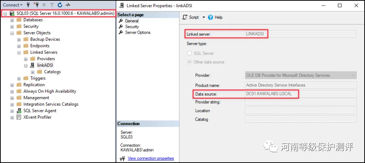Click the filter funnel icon
The image size is (365, 163).
(x=52, y=5)
